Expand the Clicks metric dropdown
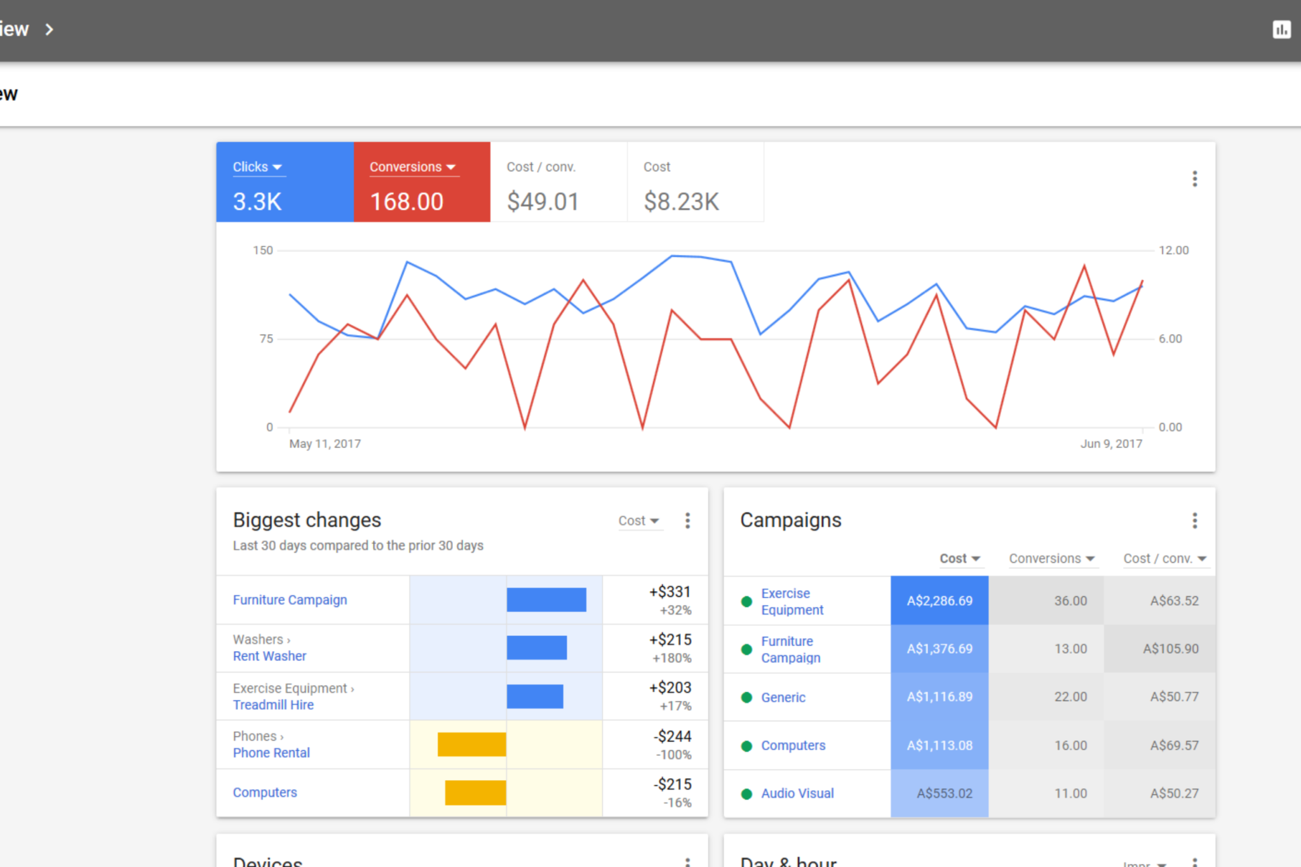 tap(257, 167)
